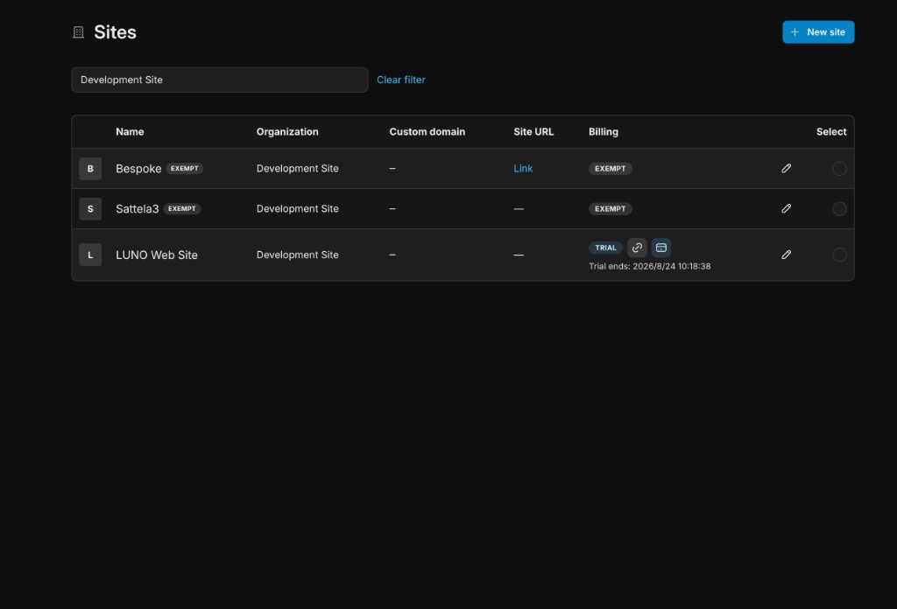Click the Clear filter link

400,80
